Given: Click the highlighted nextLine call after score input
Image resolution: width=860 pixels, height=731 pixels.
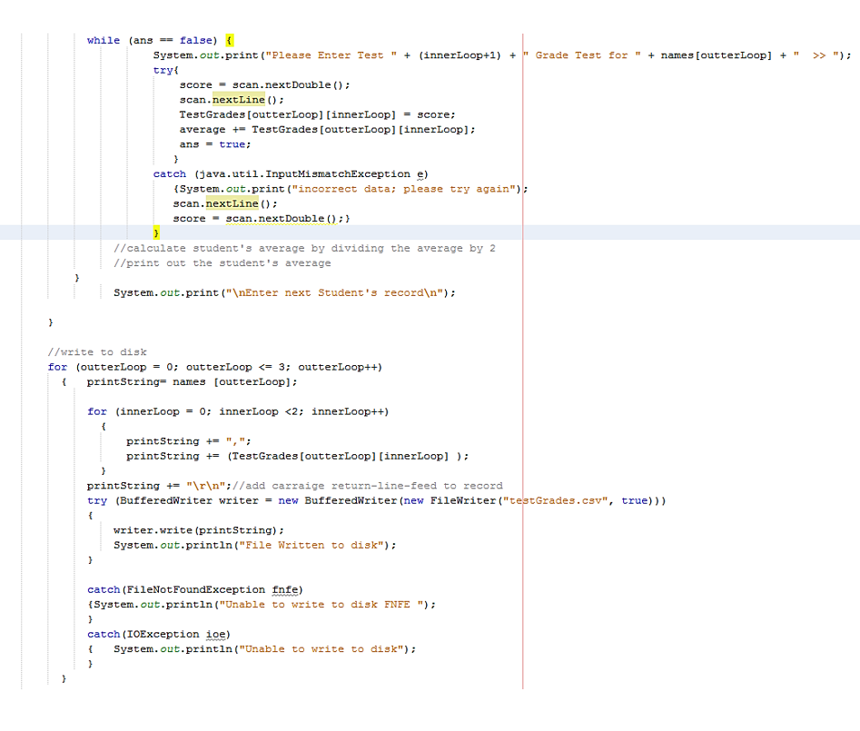Looking at the screenshot, I should tap(238, 99).
